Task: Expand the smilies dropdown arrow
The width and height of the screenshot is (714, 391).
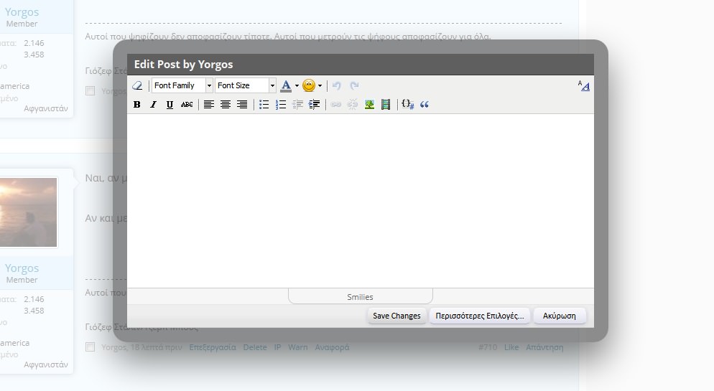Action: click(320, 85)
